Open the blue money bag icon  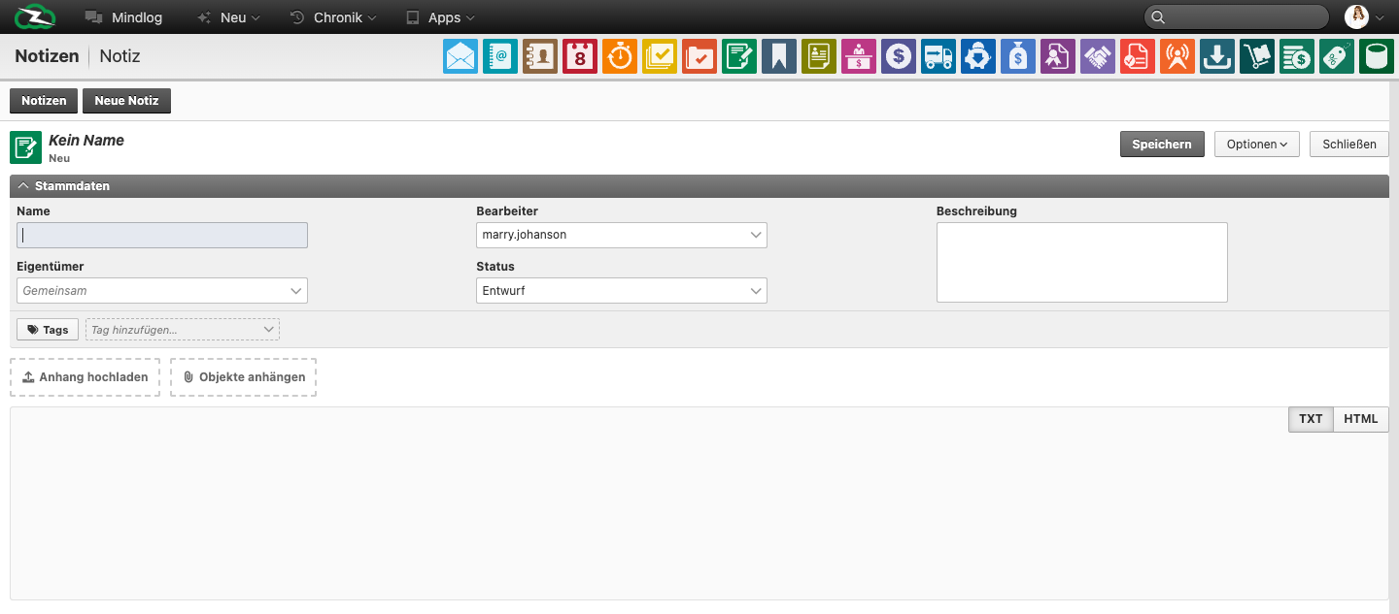tap(1018, 56)
